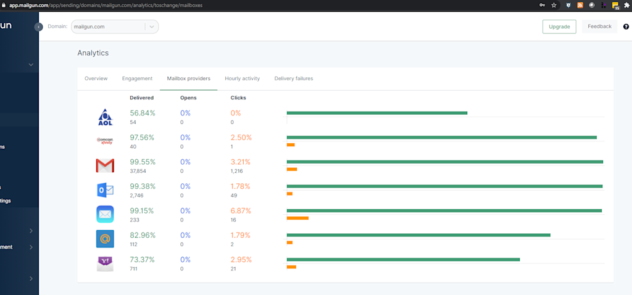This screenshot has width=632, height=295.
Task: Switch to the Overview tab
Action: (96, 78)
